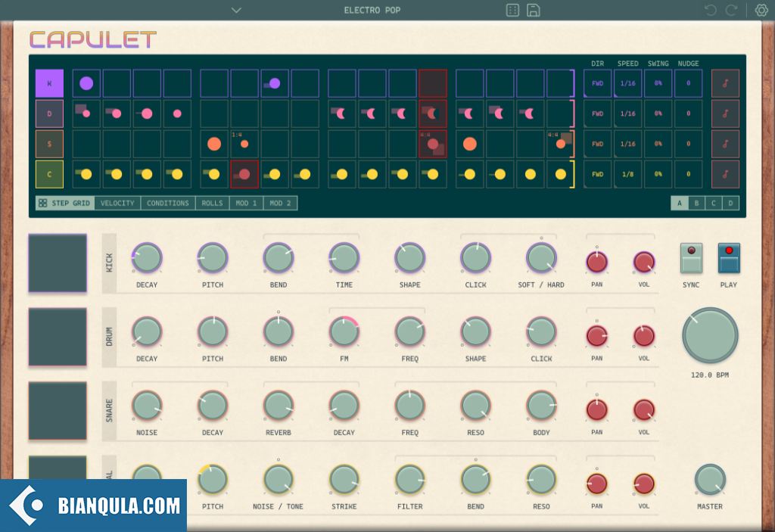The height and width of the screenshot is (532, 775).
Task: Select pattern A button
Action: [680, 204]
